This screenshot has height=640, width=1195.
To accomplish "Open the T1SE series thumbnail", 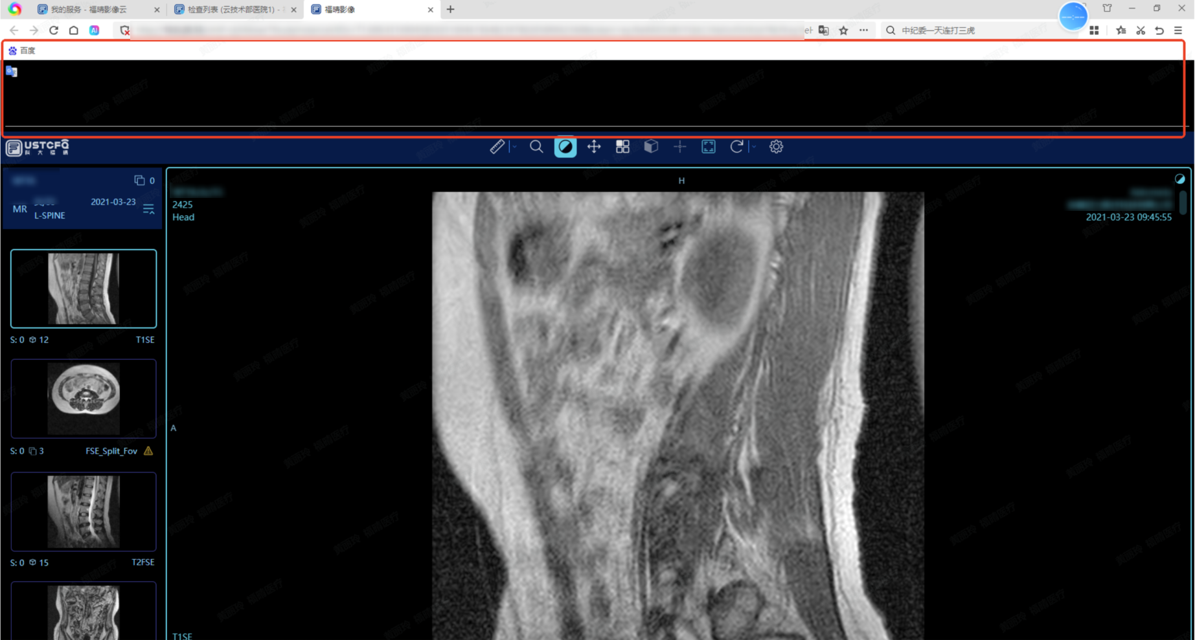I will 84,289.
